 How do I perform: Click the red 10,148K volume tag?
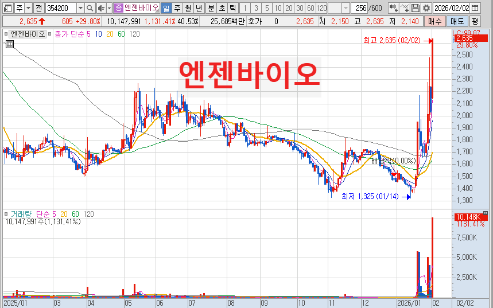[471, 217]
